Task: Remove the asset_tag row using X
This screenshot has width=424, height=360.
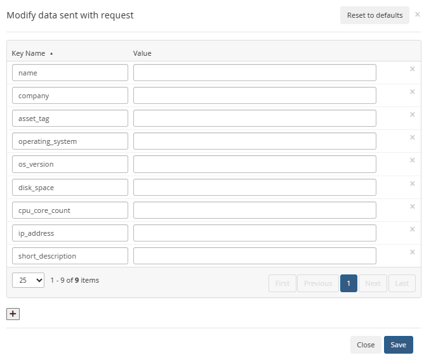Action: 412,115
